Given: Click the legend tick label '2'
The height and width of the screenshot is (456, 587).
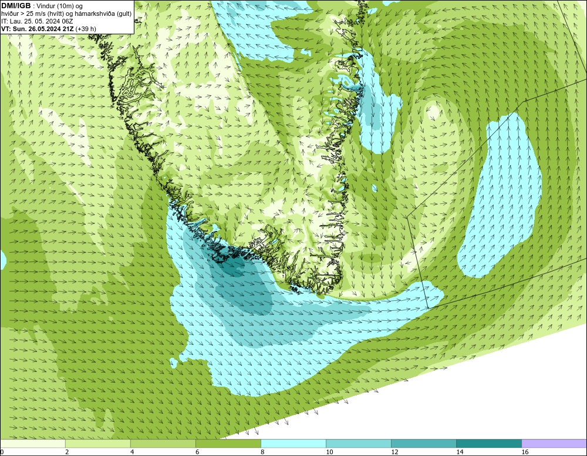Looking at the screenshot, I should [x=67, y=452].
